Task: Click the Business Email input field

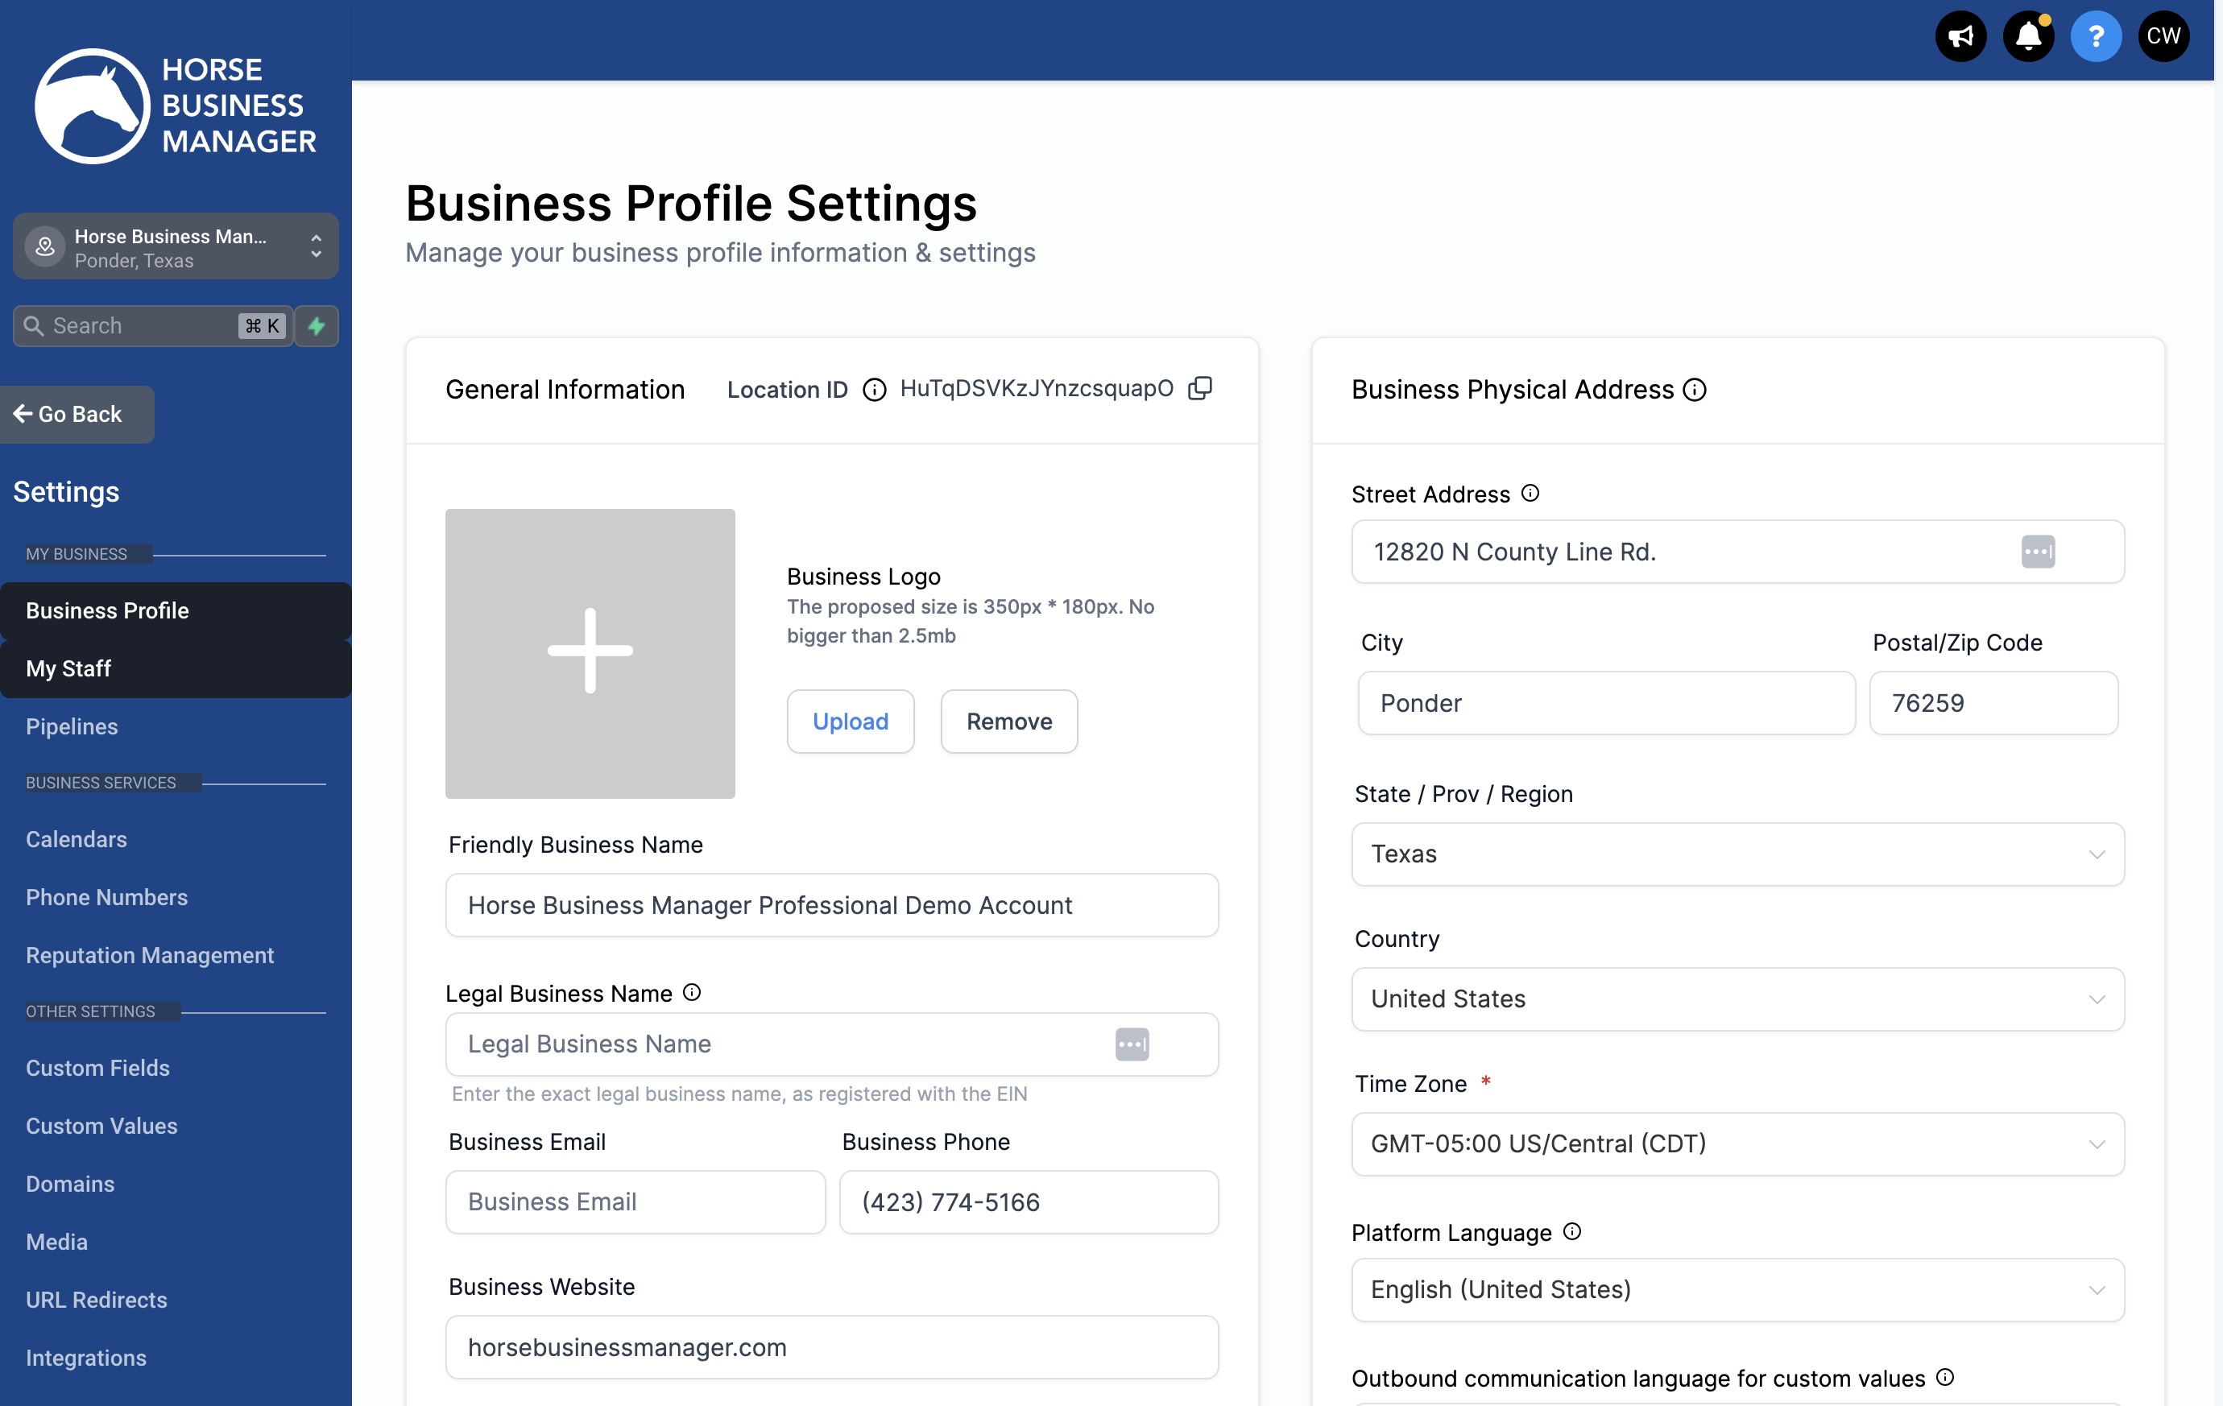Action: click(x=635, y=1202)
